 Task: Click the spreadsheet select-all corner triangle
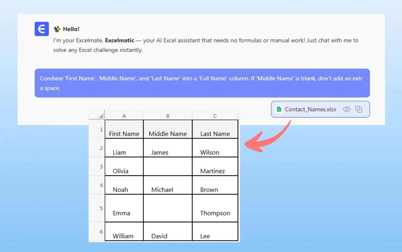(101, 116)
